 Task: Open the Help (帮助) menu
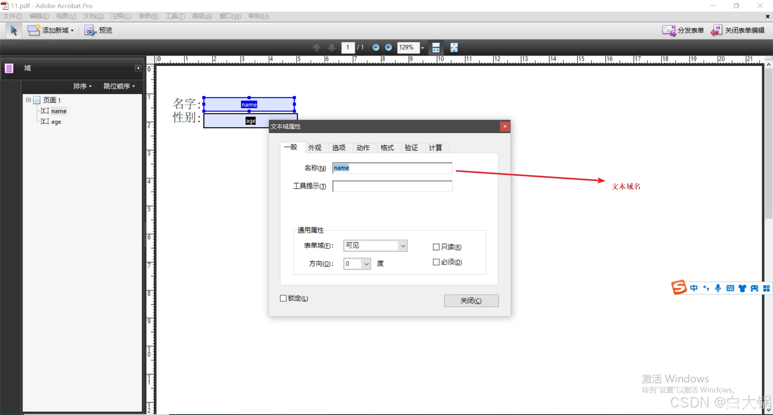coord(258,16)
